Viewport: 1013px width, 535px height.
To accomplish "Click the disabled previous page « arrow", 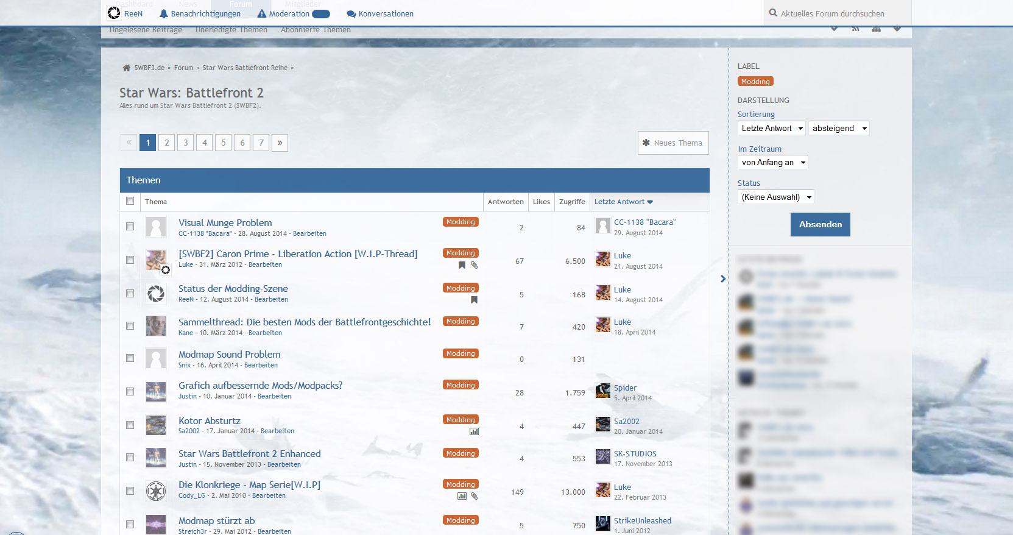I will pos(129,143).
